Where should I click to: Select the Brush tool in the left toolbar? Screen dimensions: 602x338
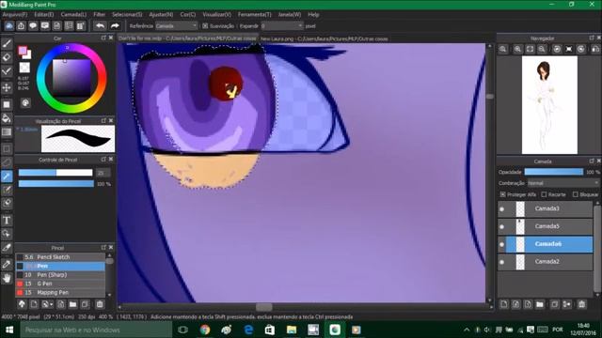point(7,43)
